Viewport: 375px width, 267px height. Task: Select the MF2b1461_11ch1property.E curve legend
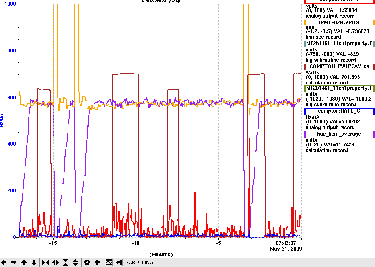coord(339,43)
